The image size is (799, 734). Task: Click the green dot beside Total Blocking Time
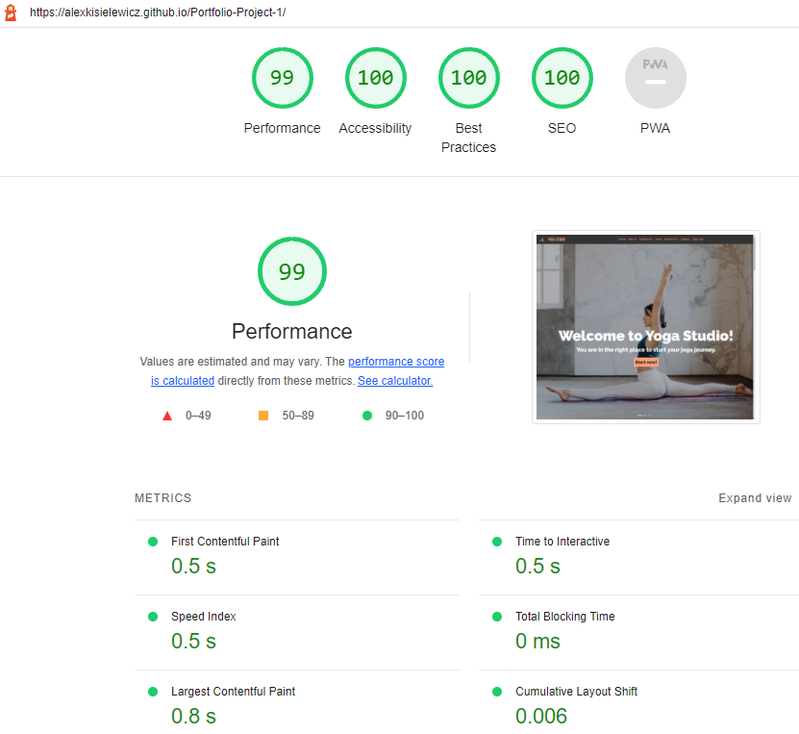click(497, 617)
